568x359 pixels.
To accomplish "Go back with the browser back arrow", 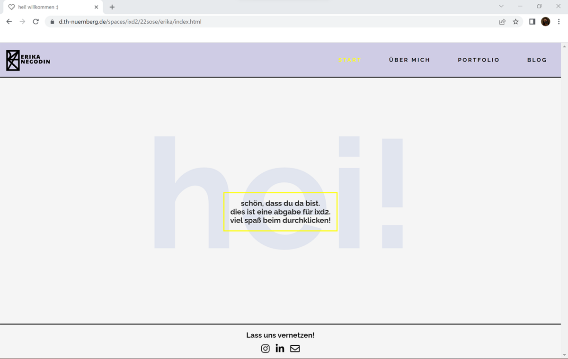I will tap(9, 22).
